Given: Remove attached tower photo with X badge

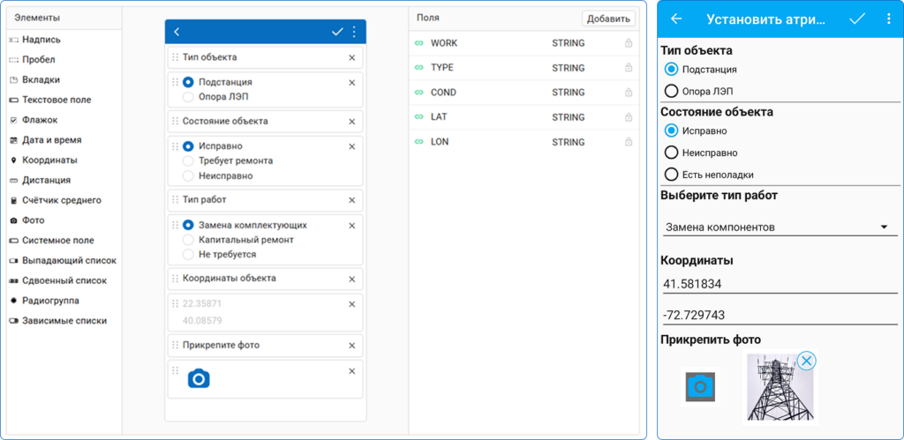Looking at the screenshot, I should pos(806,360).
